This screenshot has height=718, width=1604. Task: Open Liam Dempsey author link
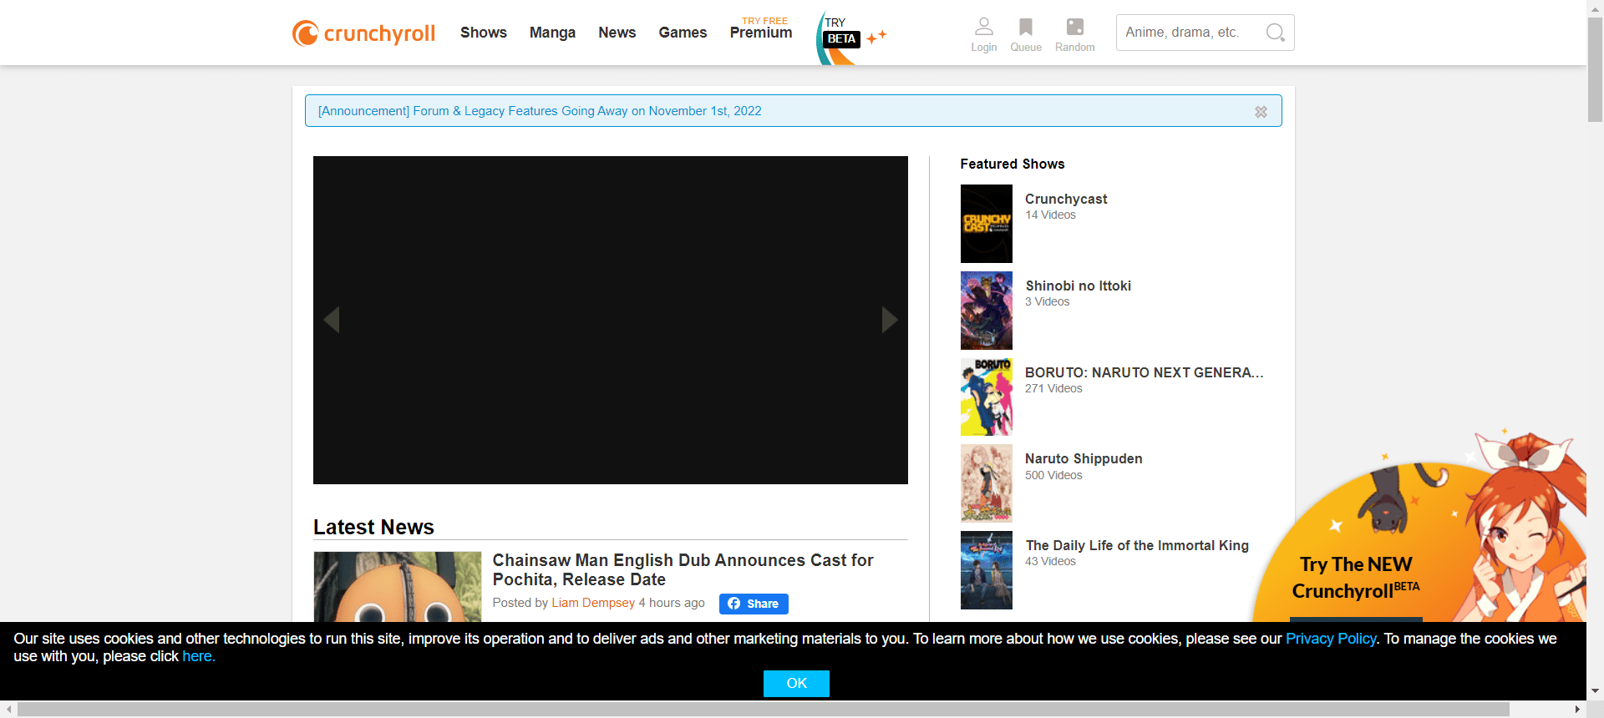593,603
